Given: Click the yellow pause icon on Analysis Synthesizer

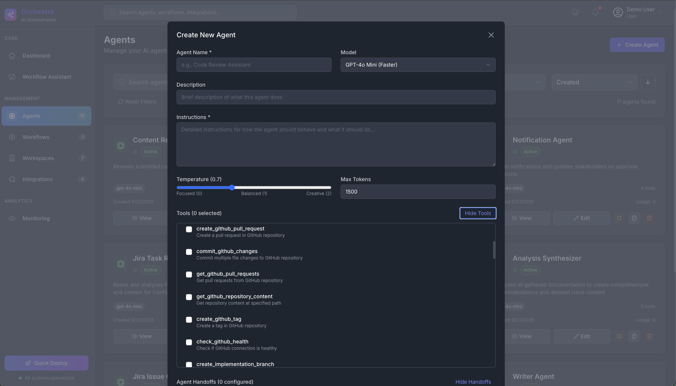Looking at the screenshot, I should (x=619, y=336).
